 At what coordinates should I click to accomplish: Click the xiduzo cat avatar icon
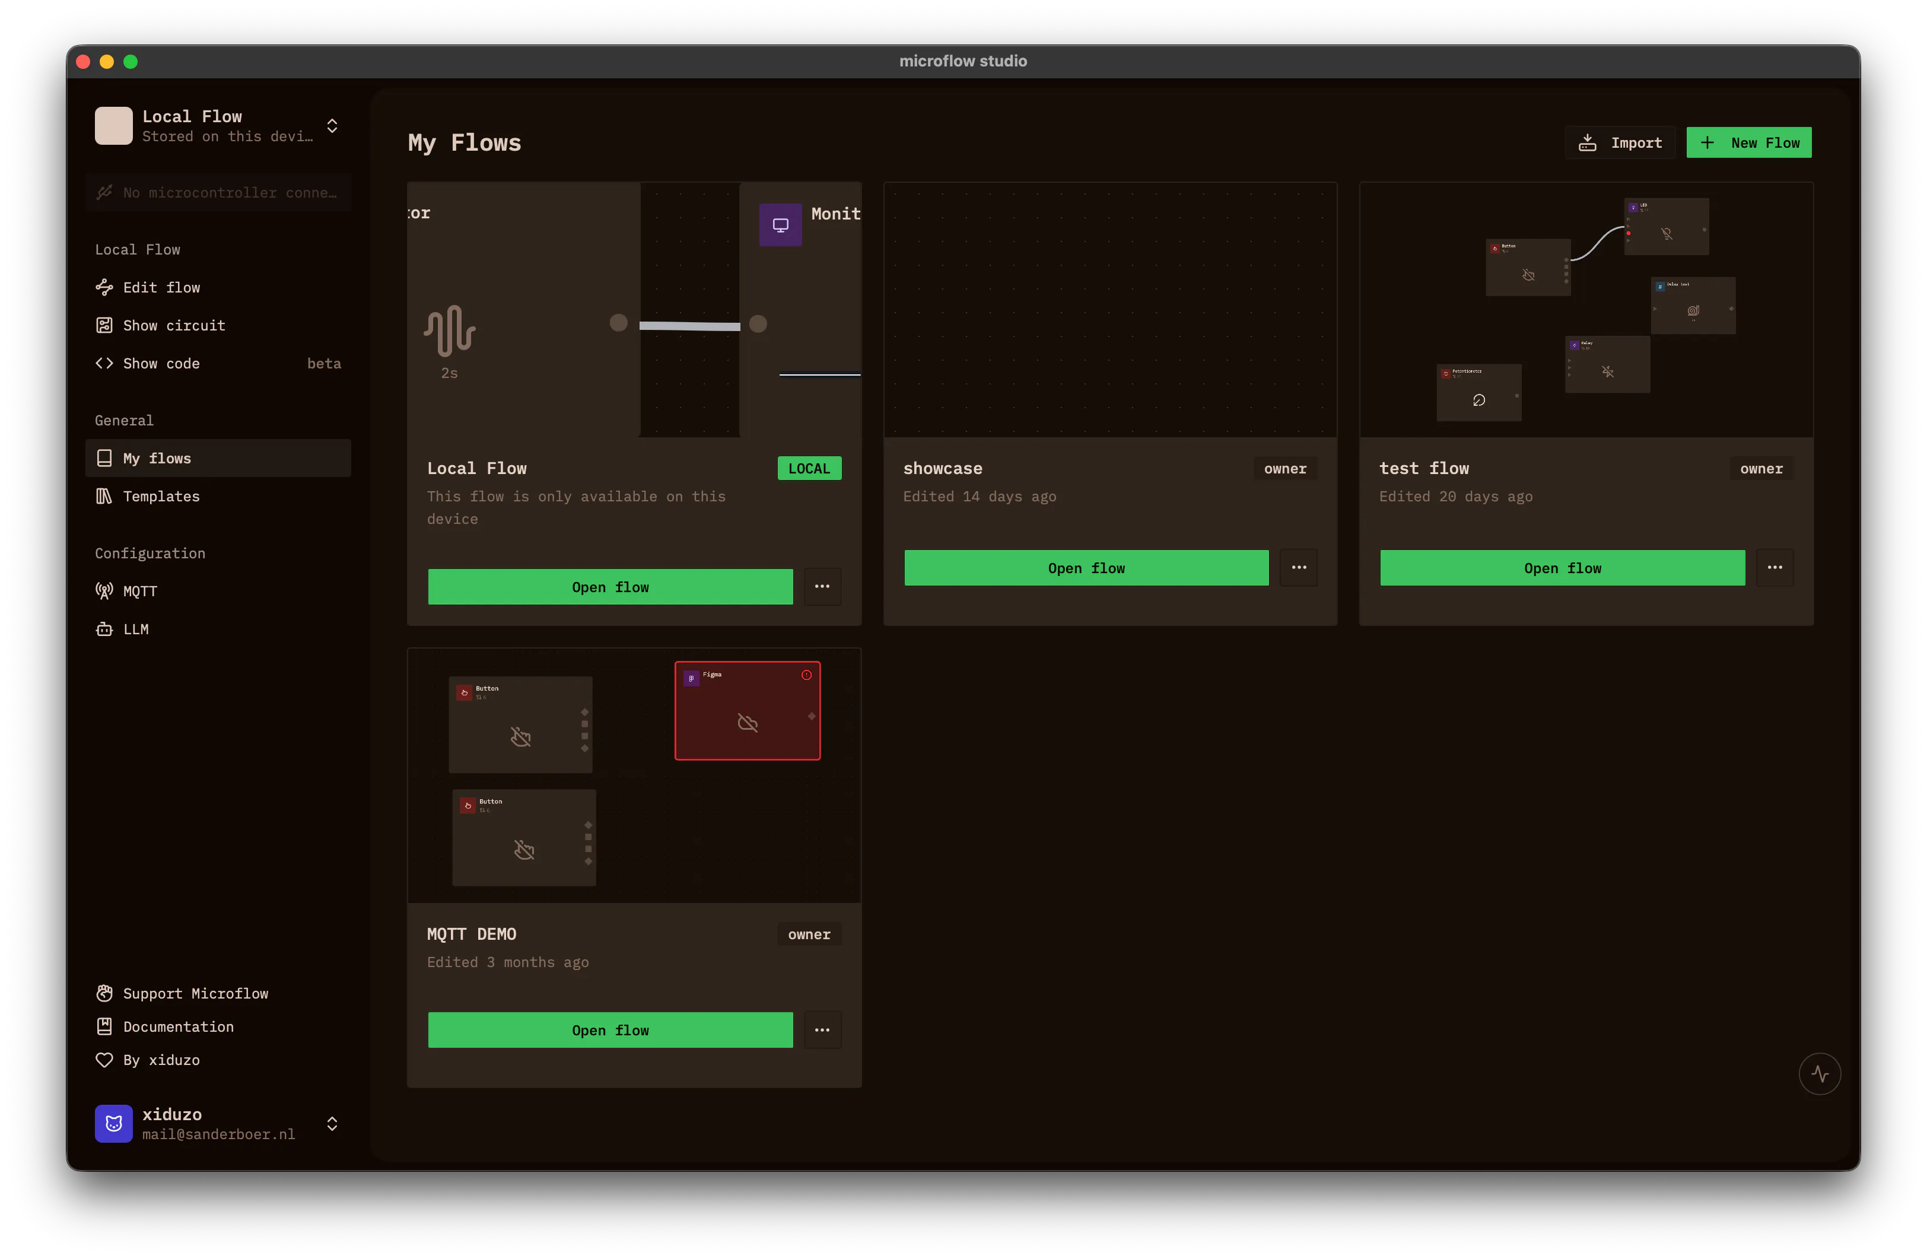click(x=113, y=1124)
